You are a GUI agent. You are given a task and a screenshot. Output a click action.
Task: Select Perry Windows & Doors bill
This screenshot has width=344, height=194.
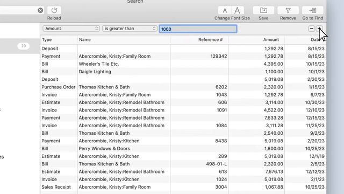(183, 149)
